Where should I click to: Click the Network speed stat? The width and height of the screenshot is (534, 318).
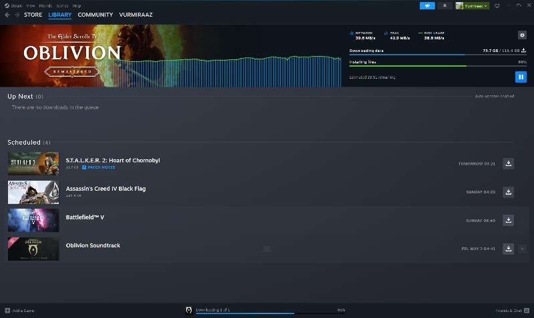click(362, 35)
